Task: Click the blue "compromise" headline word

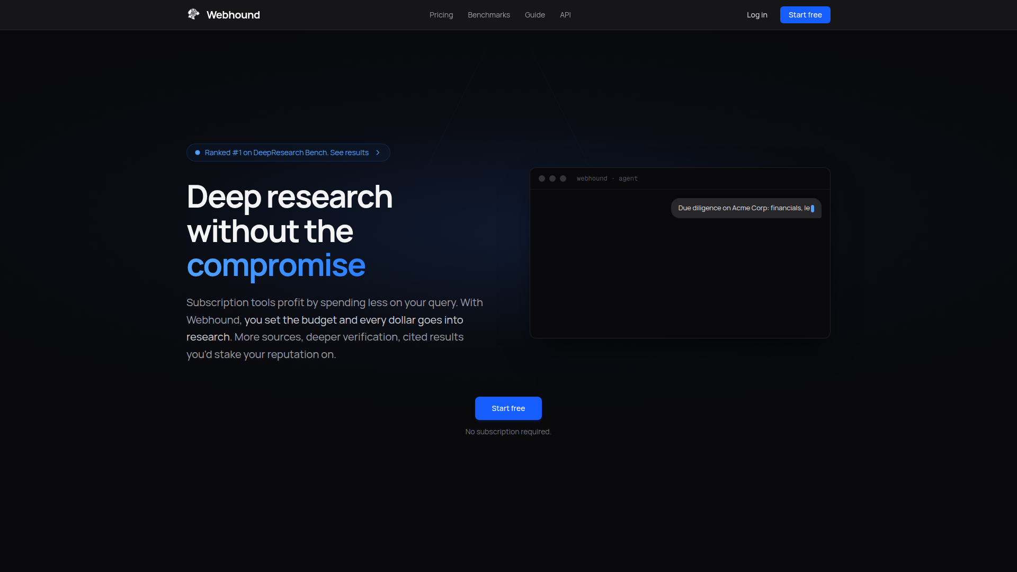Action: click(x=276, y=265)
